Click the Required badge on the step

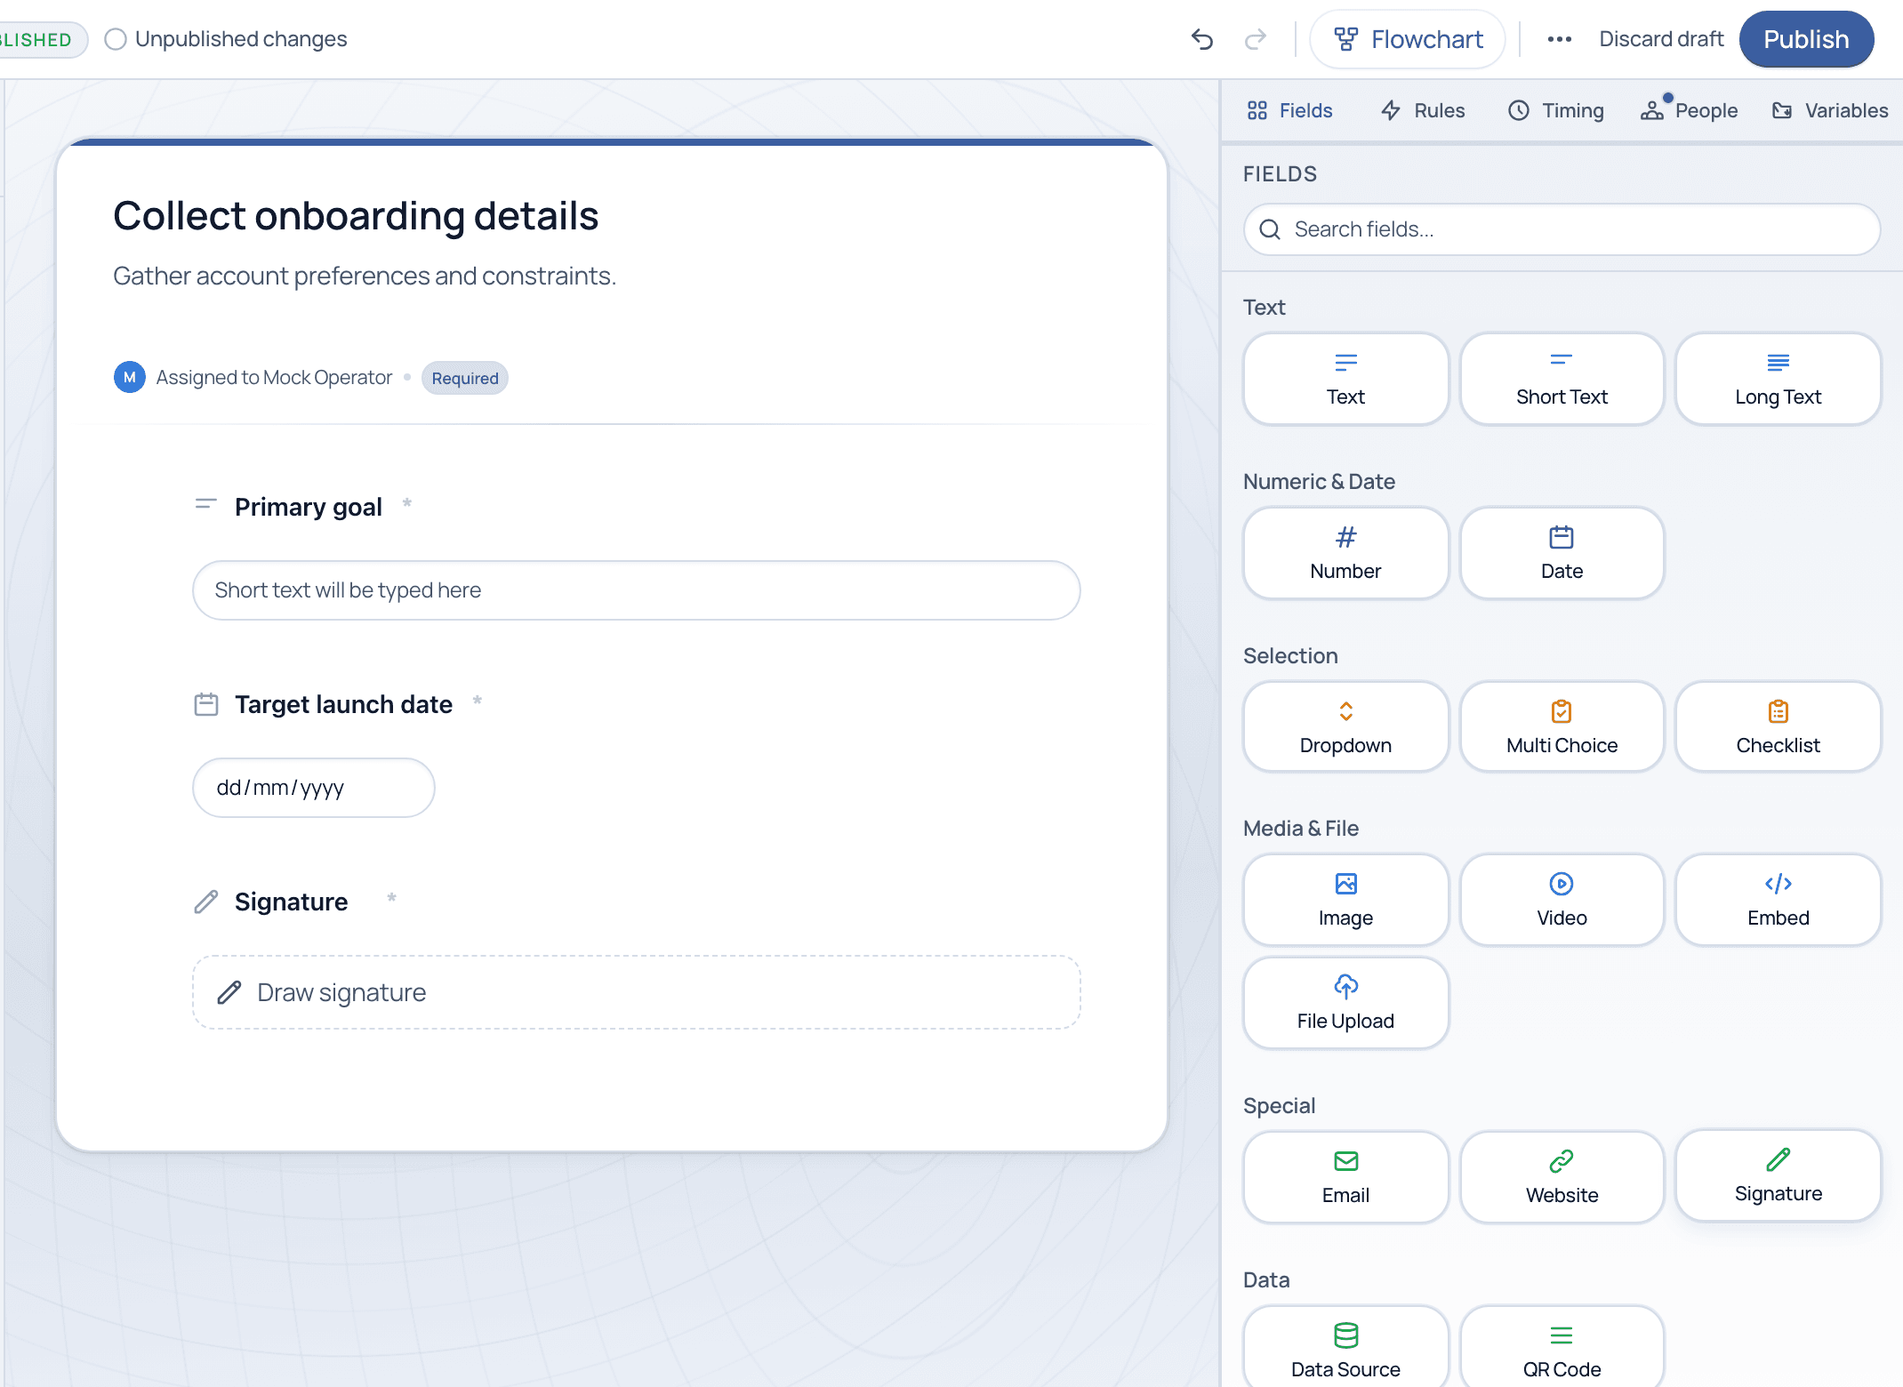pos(465,378)
